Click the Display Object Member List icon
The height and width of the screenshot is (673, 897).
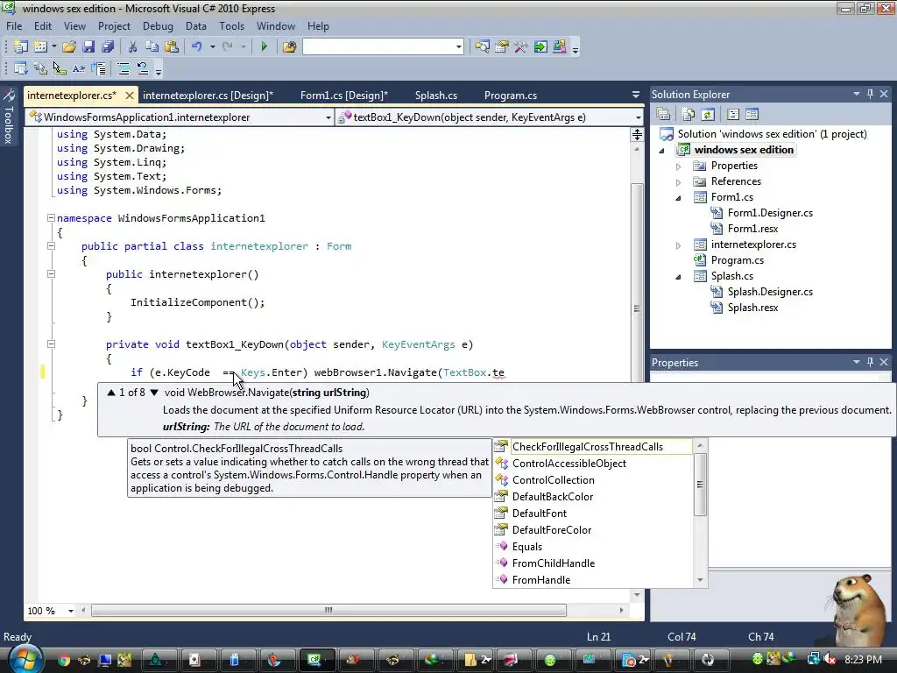click(x=21, y=69)
